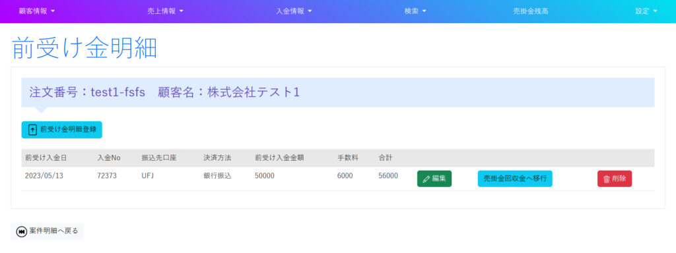676x253 pixels.
Task: Open the 検索 dropdown menu
Action: click(x=415, y=12)
